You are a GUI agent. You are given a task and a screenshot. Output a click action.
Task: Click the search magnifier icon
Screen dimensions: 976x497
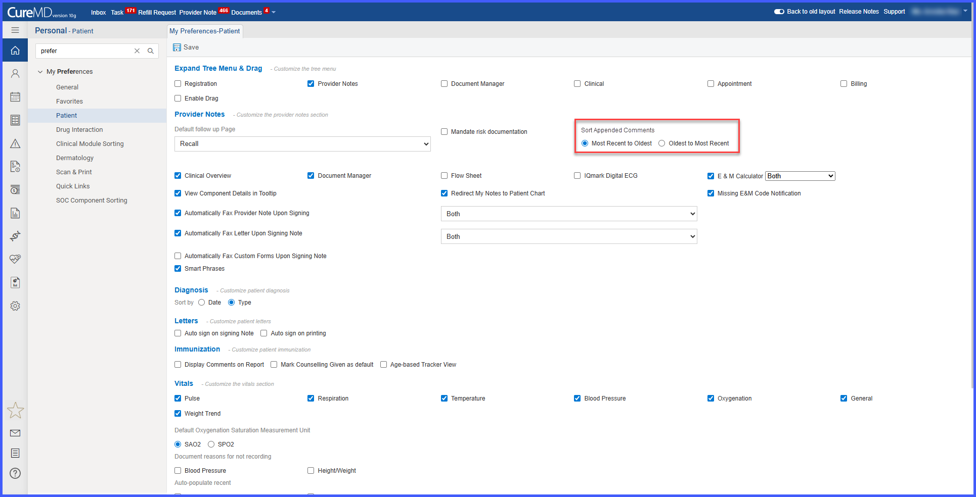(151, 51)
